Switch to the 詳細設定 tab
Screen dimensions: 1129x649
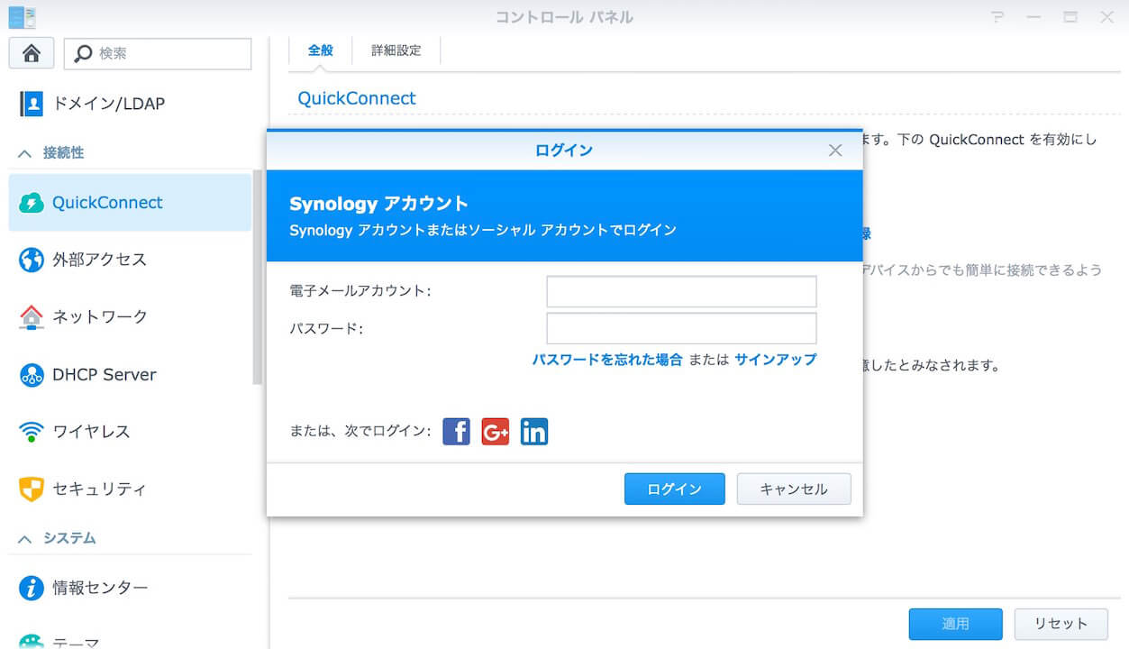[396, 50]
